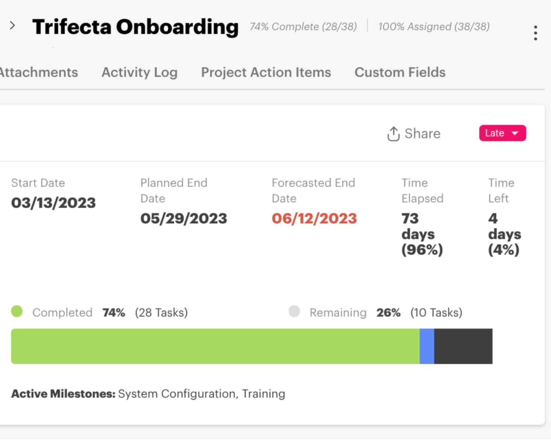Click the divider icon between completion stats

coord(367,26)
